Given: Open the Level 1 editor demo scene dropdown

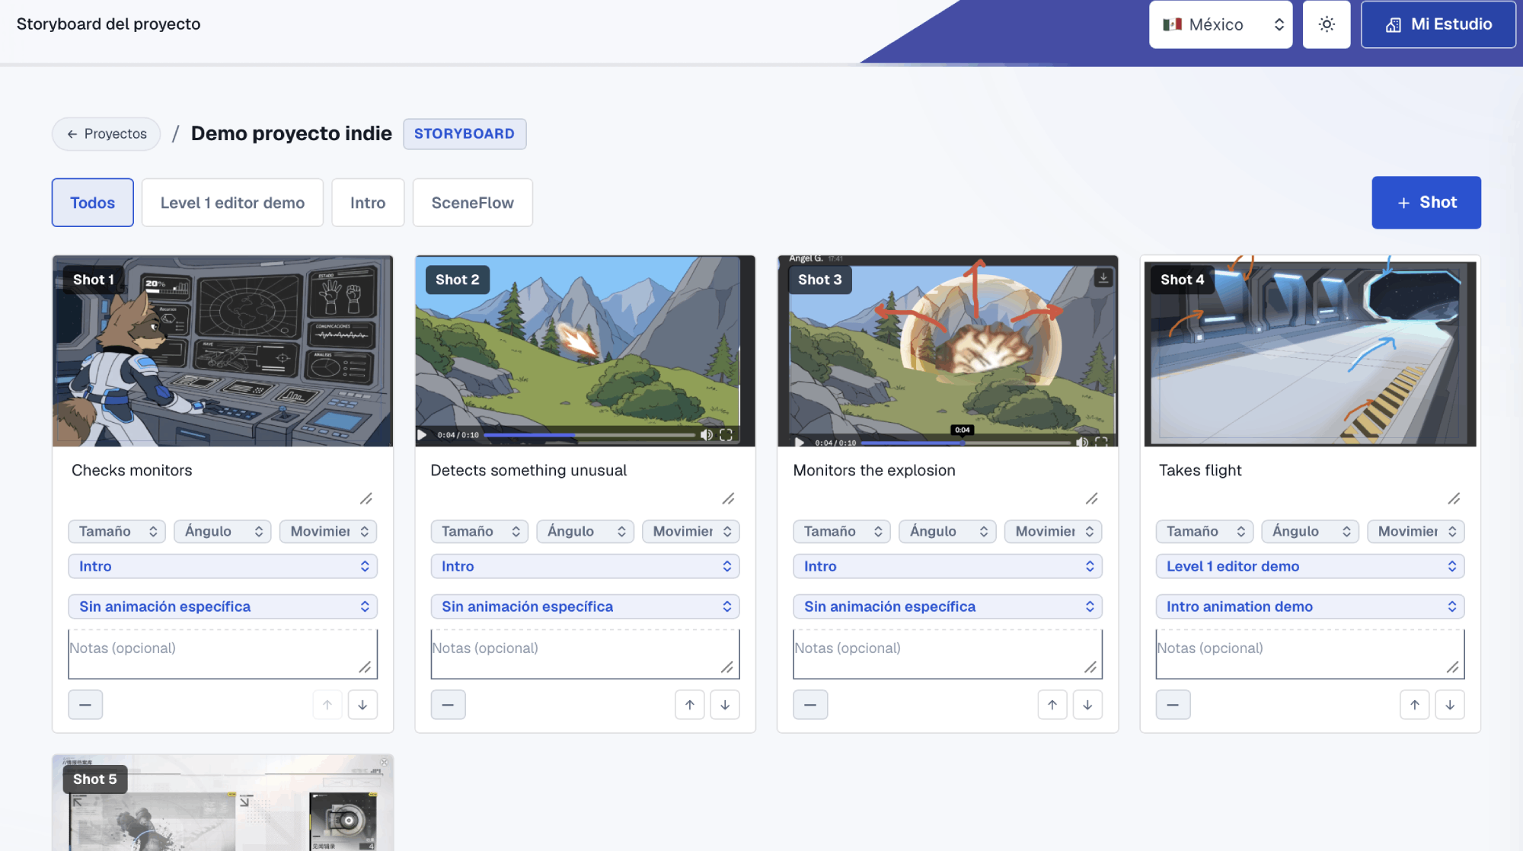Looking at the screenshot, I should (x=1310, y=566).
